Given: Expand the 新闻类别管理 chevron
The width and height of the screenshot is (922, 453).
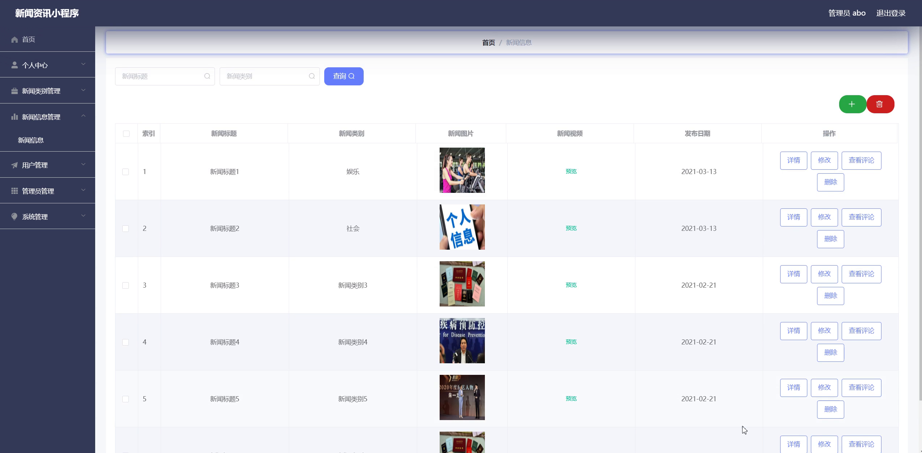Looking at the screenshot, I should pos(83,90).
